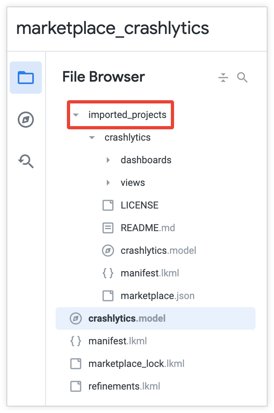Click the LICENSE file icon
Image resolution: width=274 pixels, height=413 pixels.
coord(108,205)
